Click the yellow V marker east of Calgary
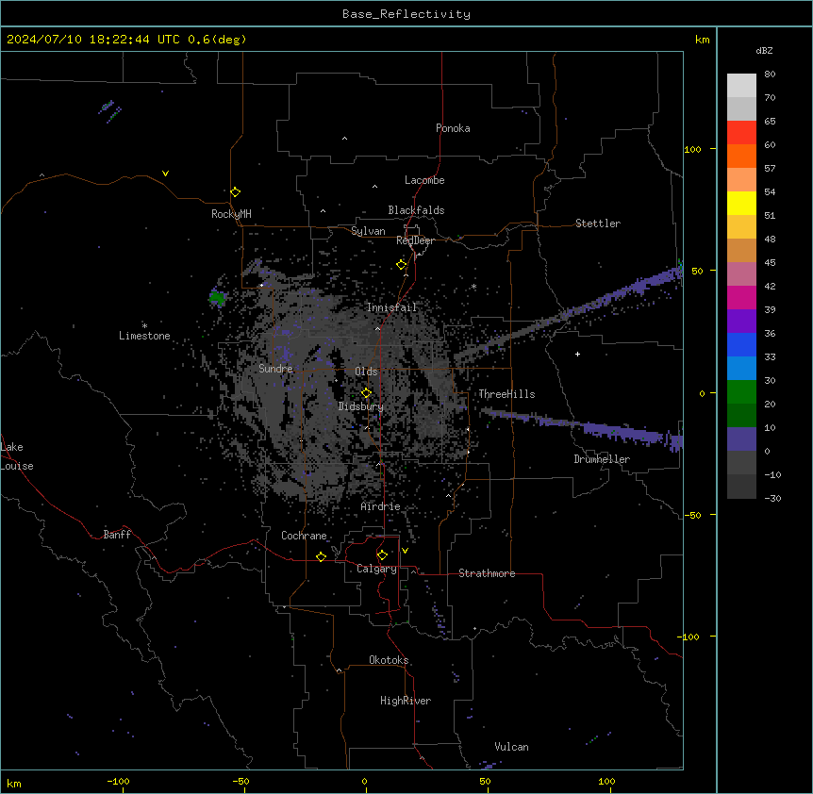This screenshot has width=813, height=794. pyautogui.click(x=405, y=551)
